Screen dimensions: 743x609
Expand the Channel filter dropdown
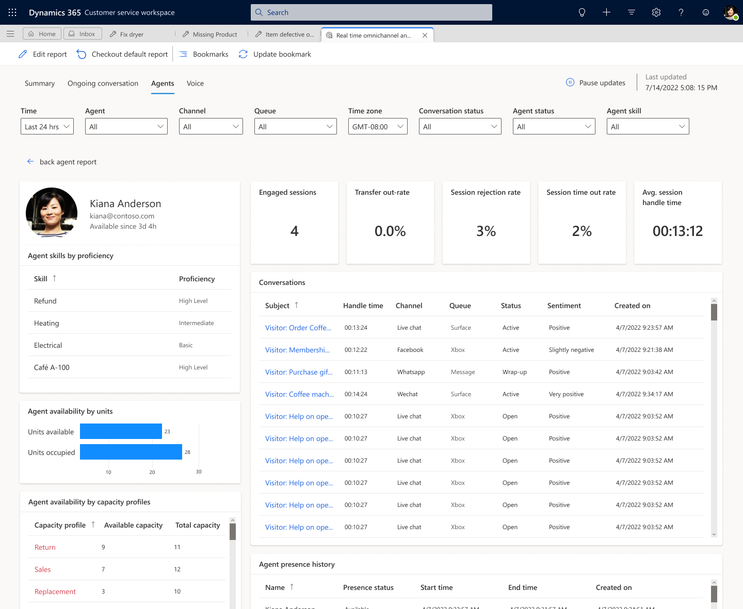[x=211, y=126]
